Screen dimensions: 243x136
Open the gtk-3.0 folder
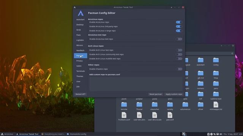200,75
